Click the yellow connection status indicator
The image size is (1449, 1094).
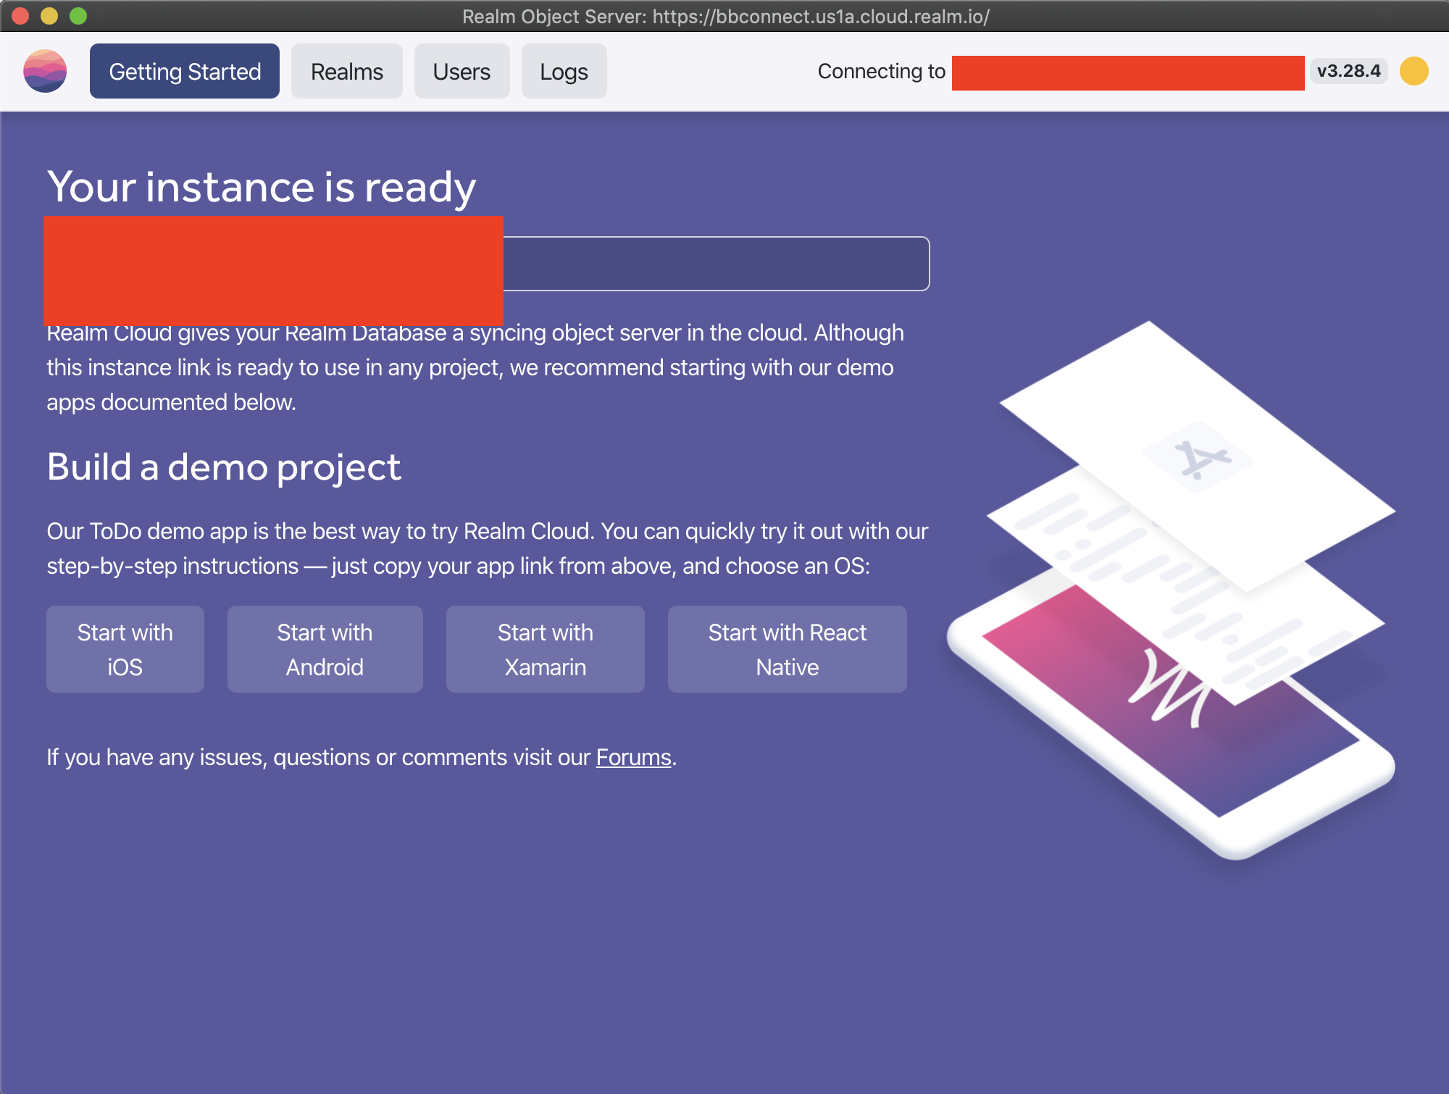tap(1413, 71)
